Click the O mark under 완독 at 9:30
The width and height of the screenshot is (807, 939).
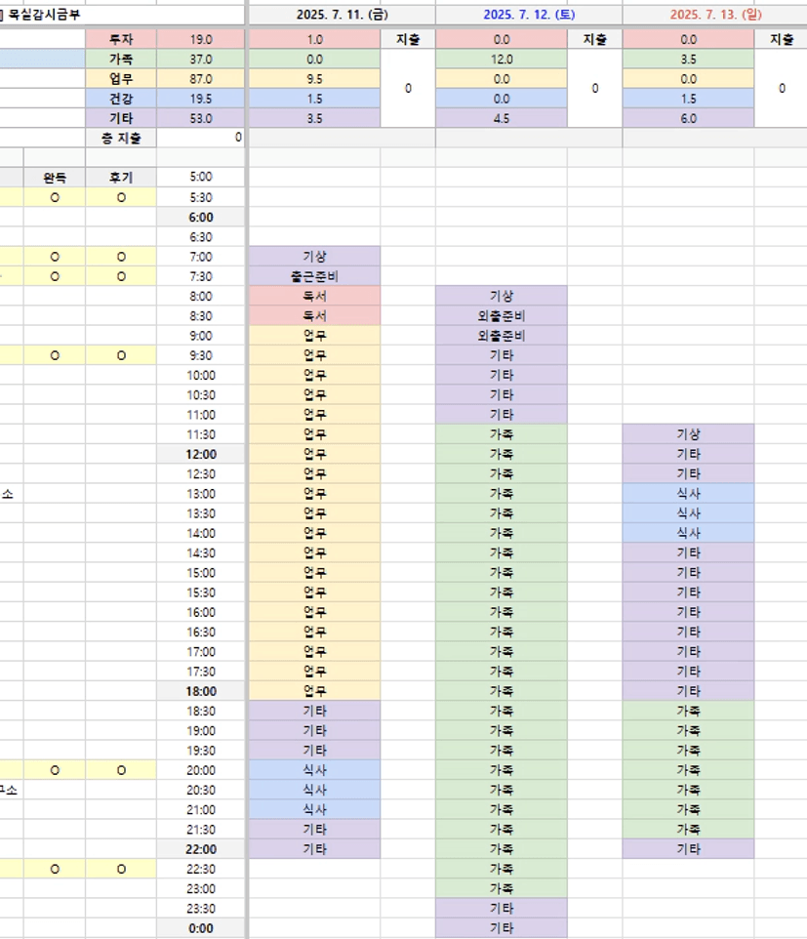point(55,355)
